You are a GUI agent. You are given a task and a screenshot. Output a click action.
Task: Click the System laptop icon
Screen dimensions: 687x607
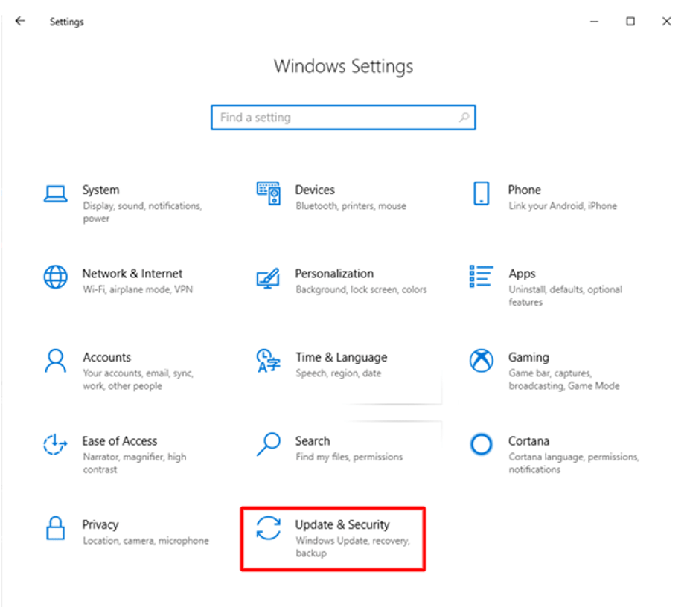coord(56,193)
